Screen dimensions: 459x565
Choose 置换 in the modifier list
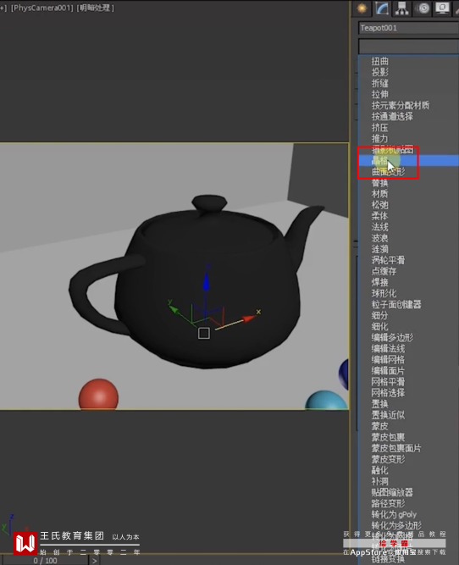379,403
